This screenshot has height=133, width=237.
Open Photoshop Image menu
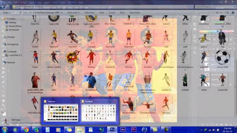[23, 3]
